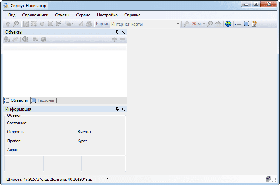Click the notepad with pencil toolbar icon
The image size is (280, 185).
[x=255, y=24]
